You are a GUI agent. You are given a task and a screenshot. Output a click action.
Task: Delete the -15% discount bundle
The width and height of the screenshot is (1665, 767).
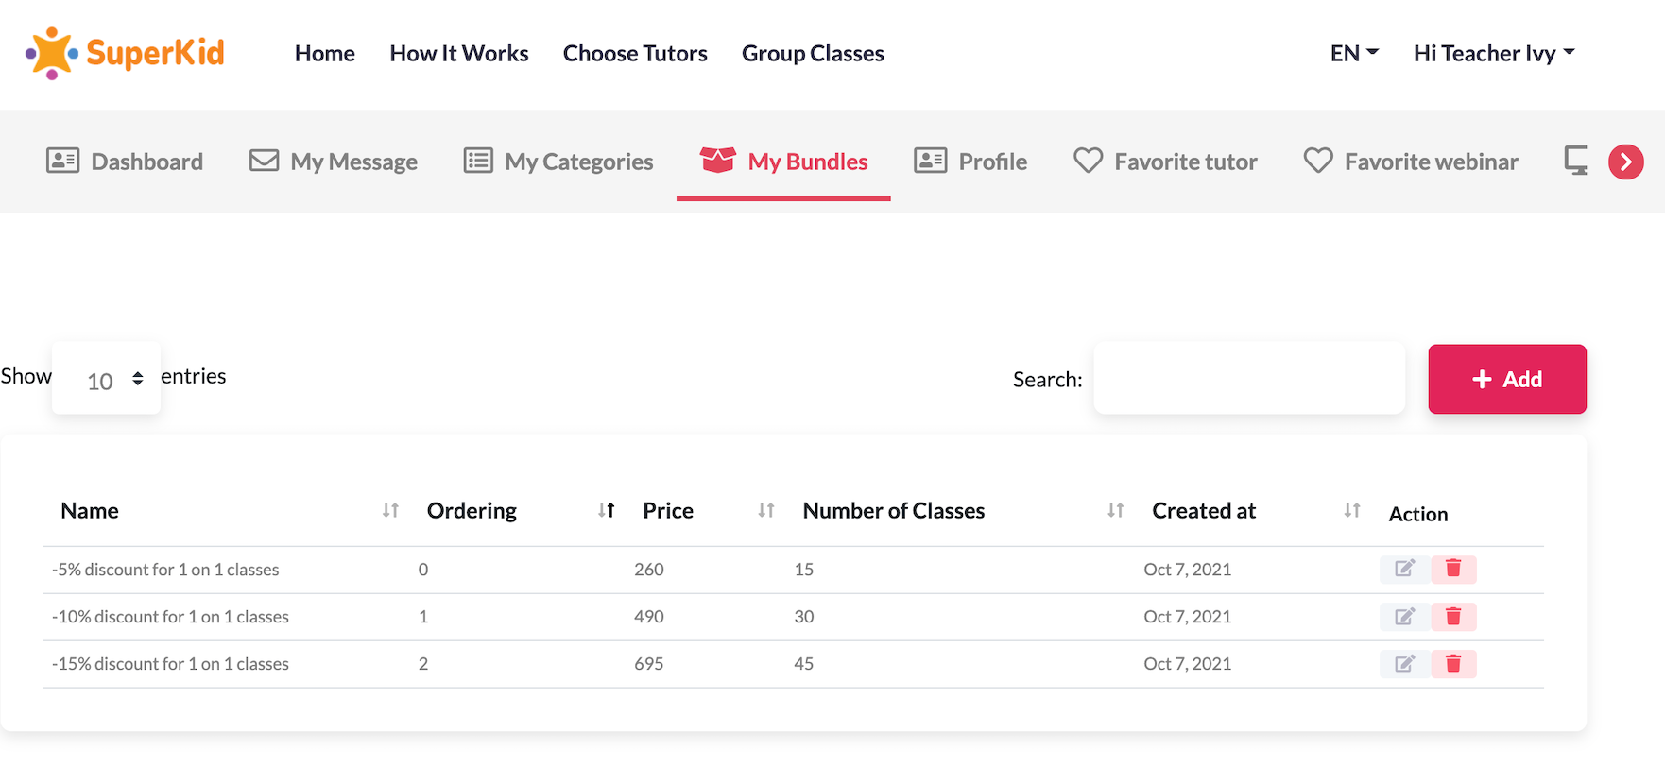pyautogui.click(x=1453, y=663)
